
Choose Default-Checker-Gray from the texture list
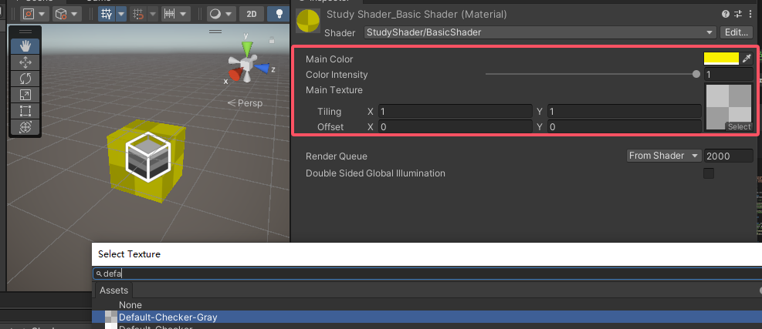pyautogui.click(x=168, y=317)
